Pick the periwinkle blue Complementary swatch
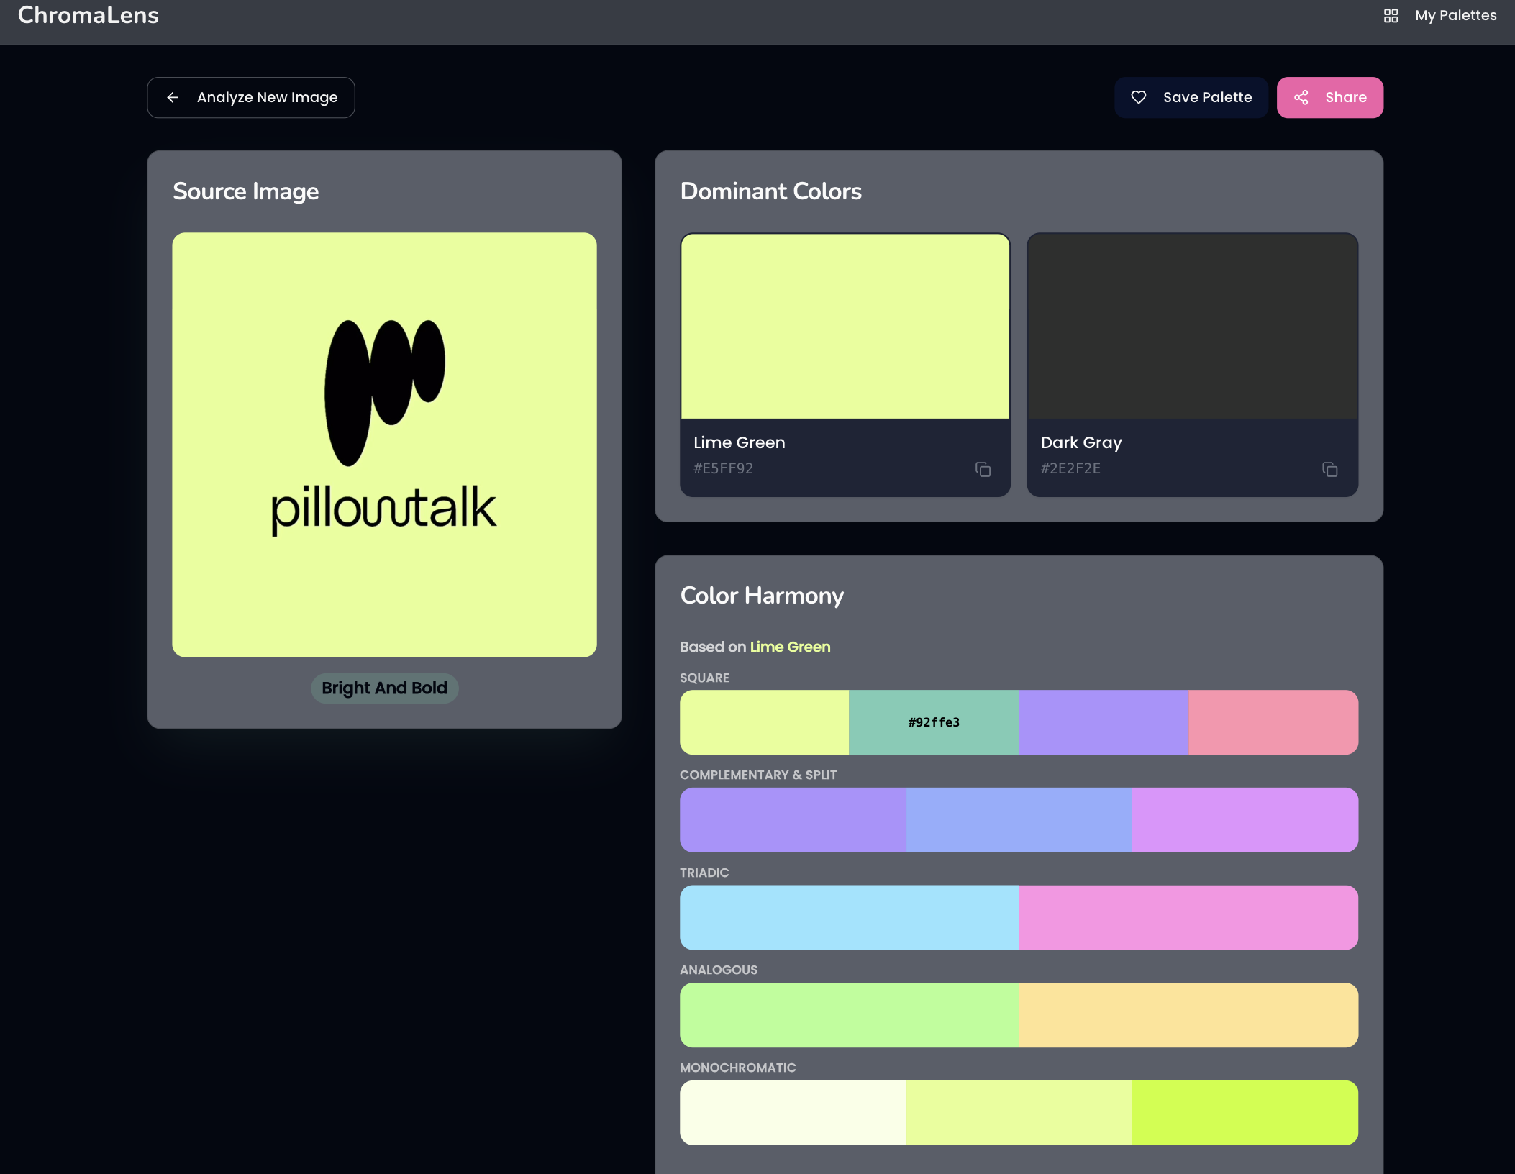Screen dimensions: 1515x1174 point(1018,820)
